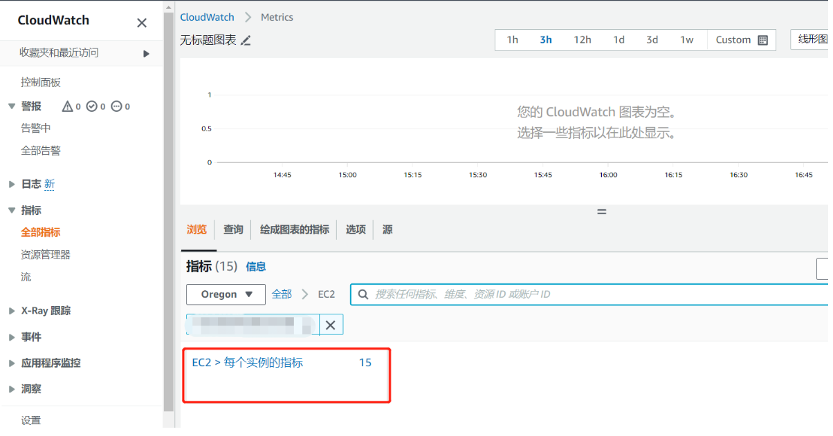Click the search magnifier icon
Screen dimensions: 833x436
pos(363,294)
